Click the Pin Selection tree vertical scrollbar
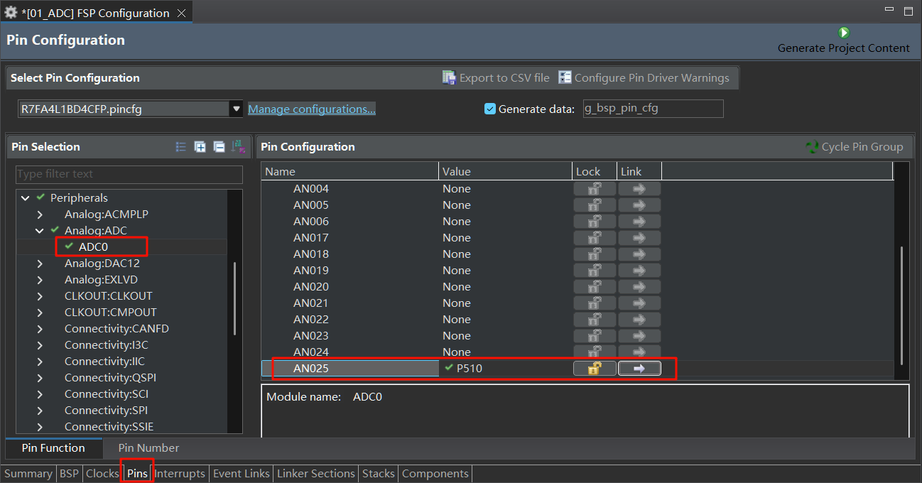Viewport: 922px width, 483px height. pyautogui.click(x=234, y=298)
